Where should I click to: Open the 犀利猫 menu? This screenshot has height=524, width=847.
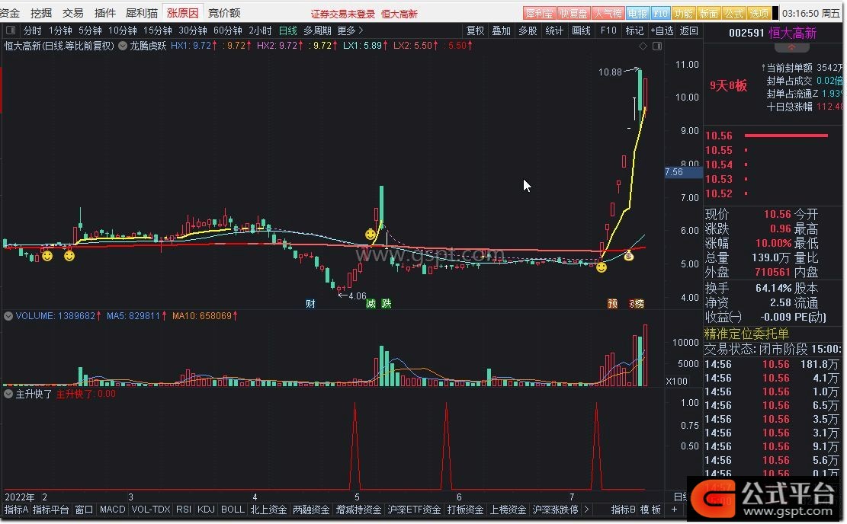142,13
